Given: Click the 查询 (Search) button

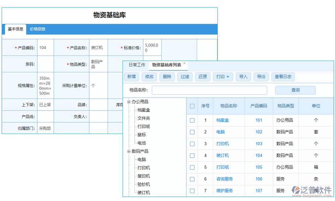Looking at the screenshot, I should pyautogui.click(x=295, y=90).
